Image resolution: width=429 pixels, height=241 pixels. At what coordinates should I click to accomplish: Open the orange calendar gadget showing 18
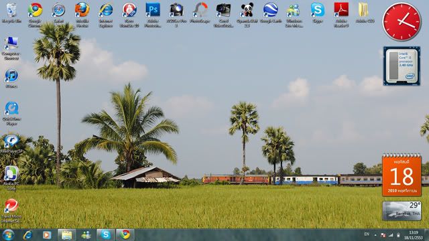[x=402, y=175]
